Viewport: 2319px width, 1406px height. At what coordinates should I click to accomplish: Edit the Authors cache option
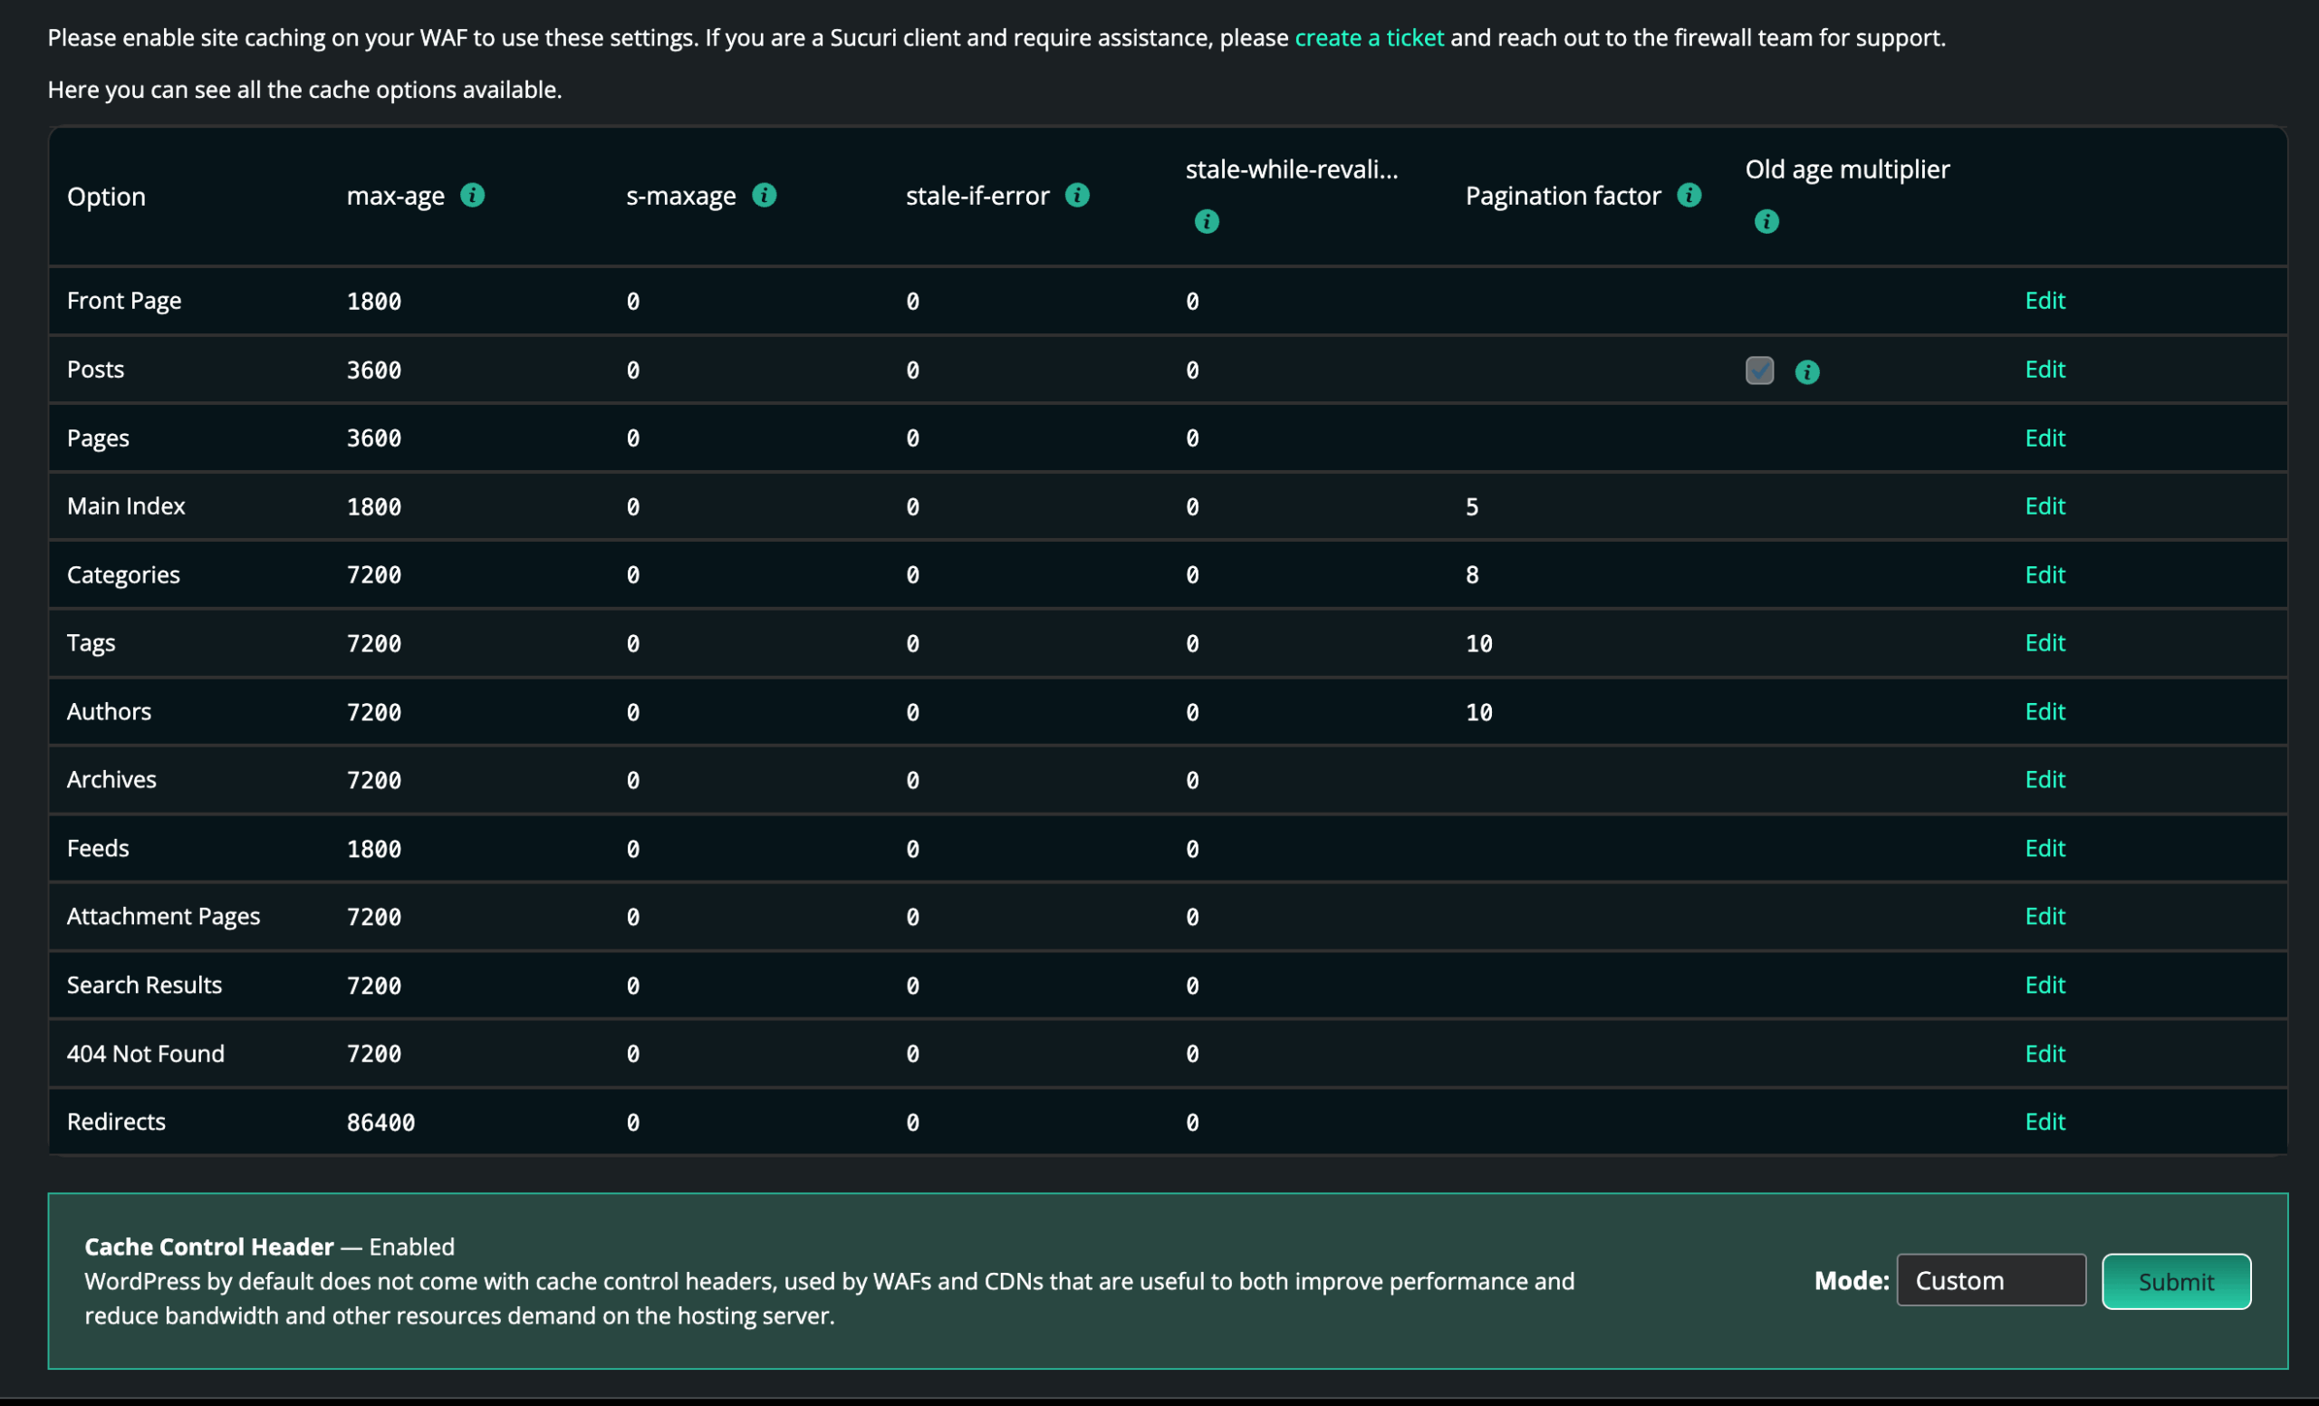[2045, 711]
